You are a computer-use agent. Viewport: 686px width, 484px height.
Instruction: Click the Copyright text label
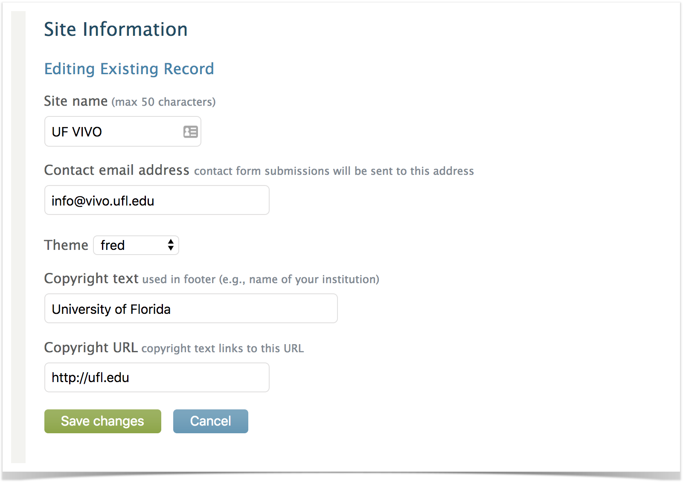coord(91,278)
